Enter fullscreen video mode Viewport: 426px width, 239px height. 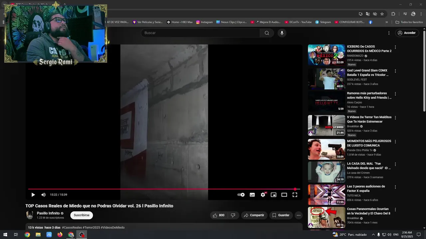[x=295, y=195]
